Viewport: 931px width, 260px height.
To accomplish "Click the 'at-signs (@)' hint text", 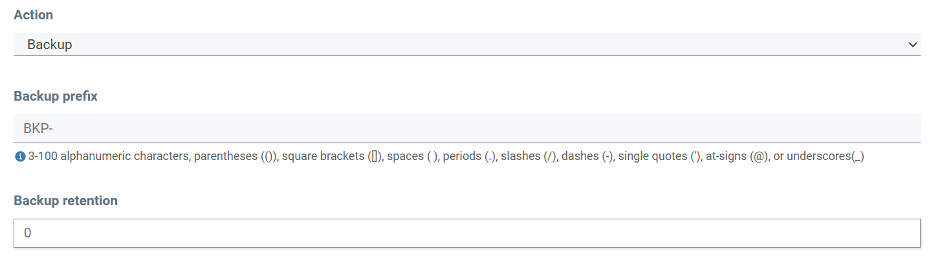I will (x=737, y=157).
